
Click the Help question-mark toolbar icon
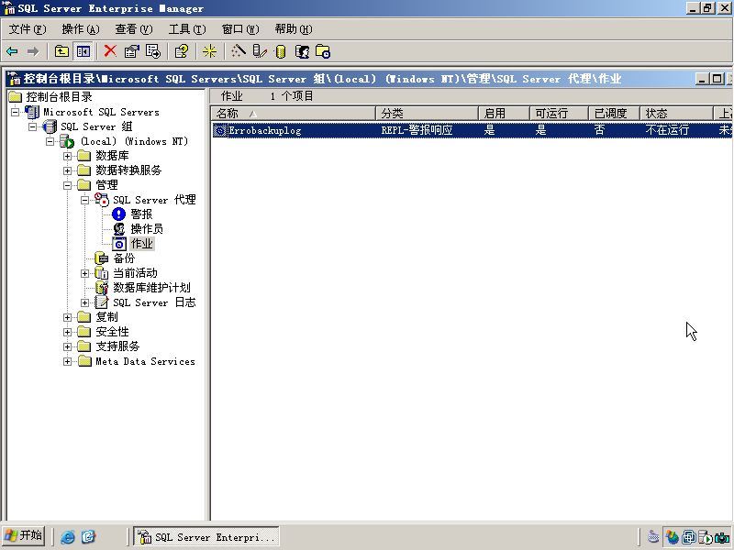tap(181, 51)
